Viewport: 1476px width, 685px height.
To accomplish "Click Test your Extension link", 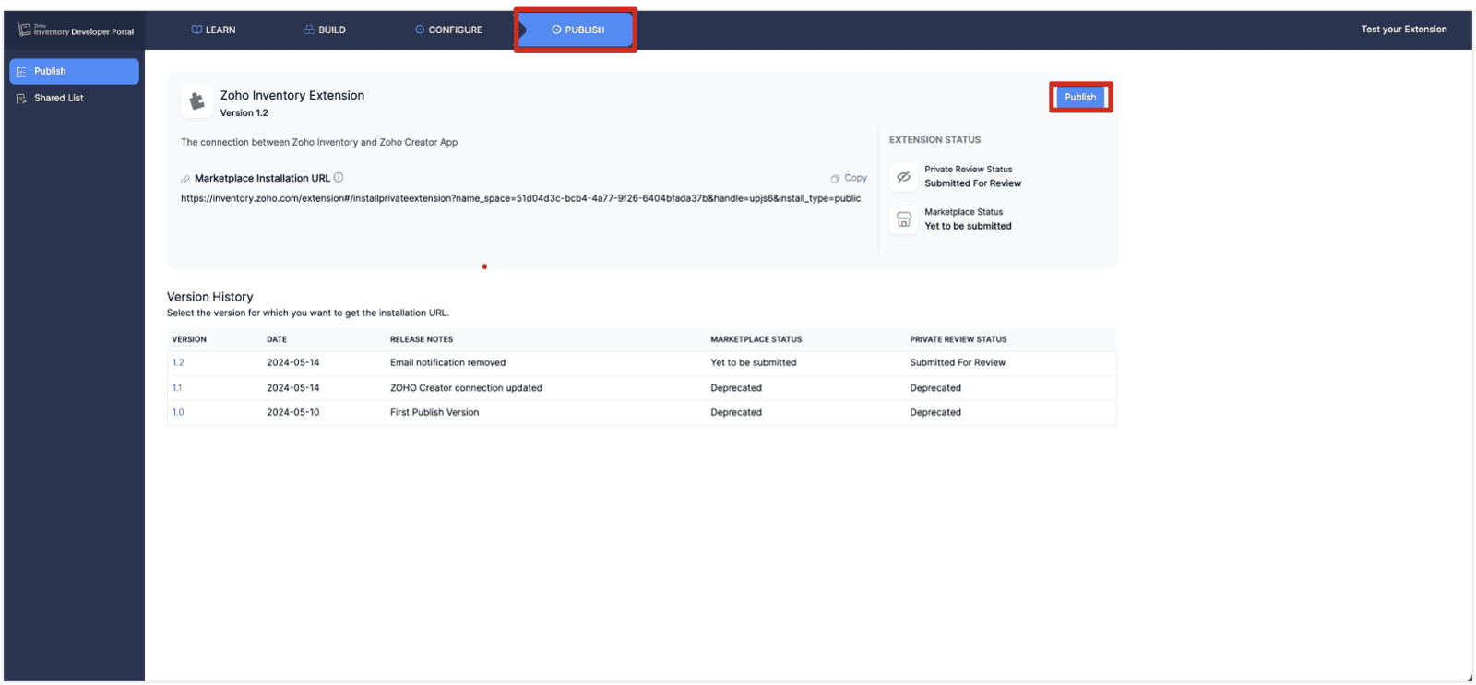I will [1404, 30].
